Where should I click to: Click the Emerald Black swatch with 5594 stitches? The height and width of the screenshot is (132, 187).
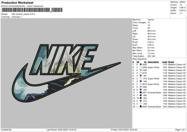coord(141,106)
